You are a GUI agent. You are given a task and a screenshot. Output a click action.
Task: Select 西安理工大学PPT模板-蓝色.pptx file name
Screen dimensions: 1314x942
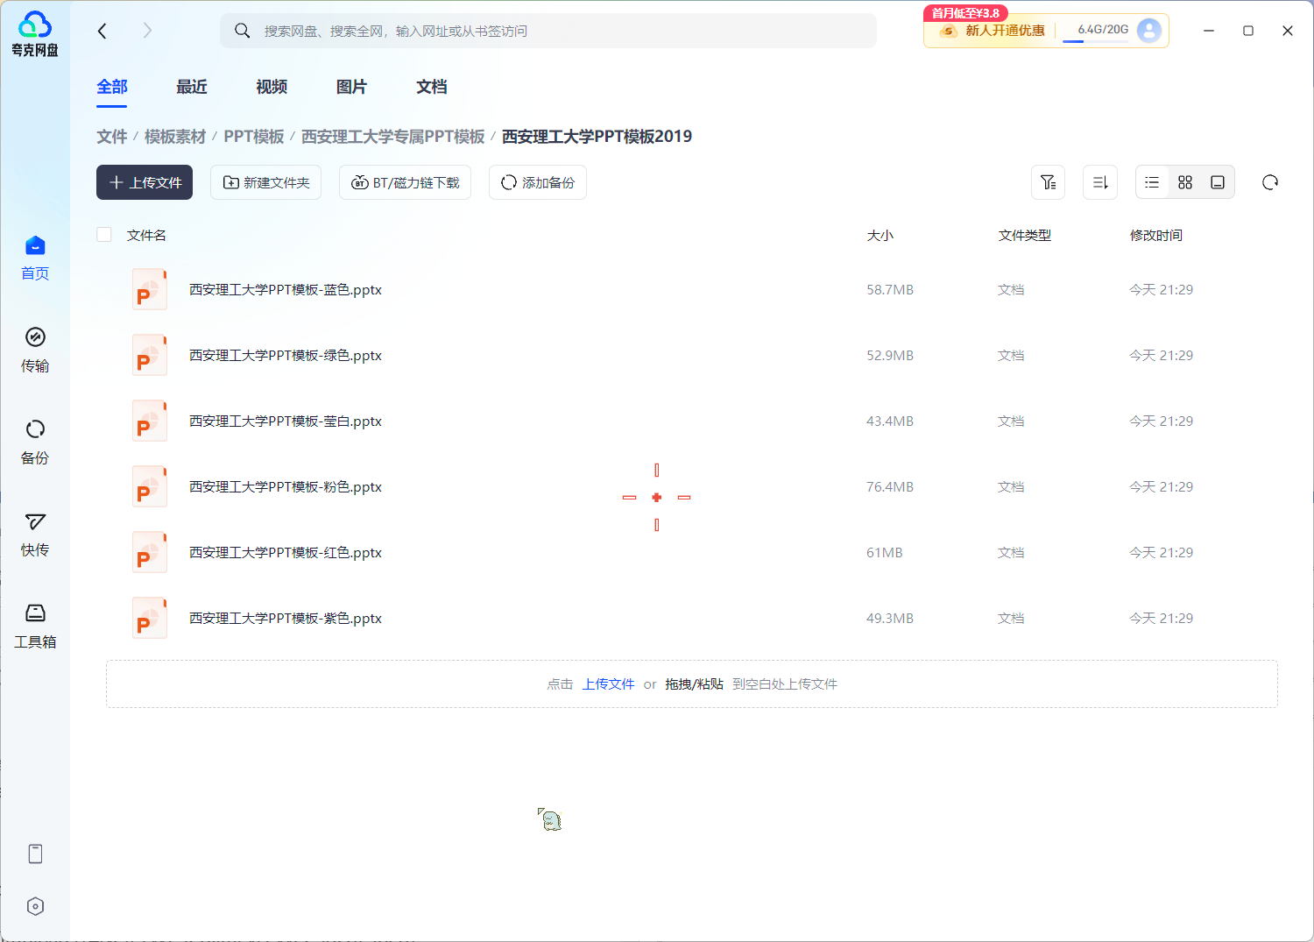[286, 289]
